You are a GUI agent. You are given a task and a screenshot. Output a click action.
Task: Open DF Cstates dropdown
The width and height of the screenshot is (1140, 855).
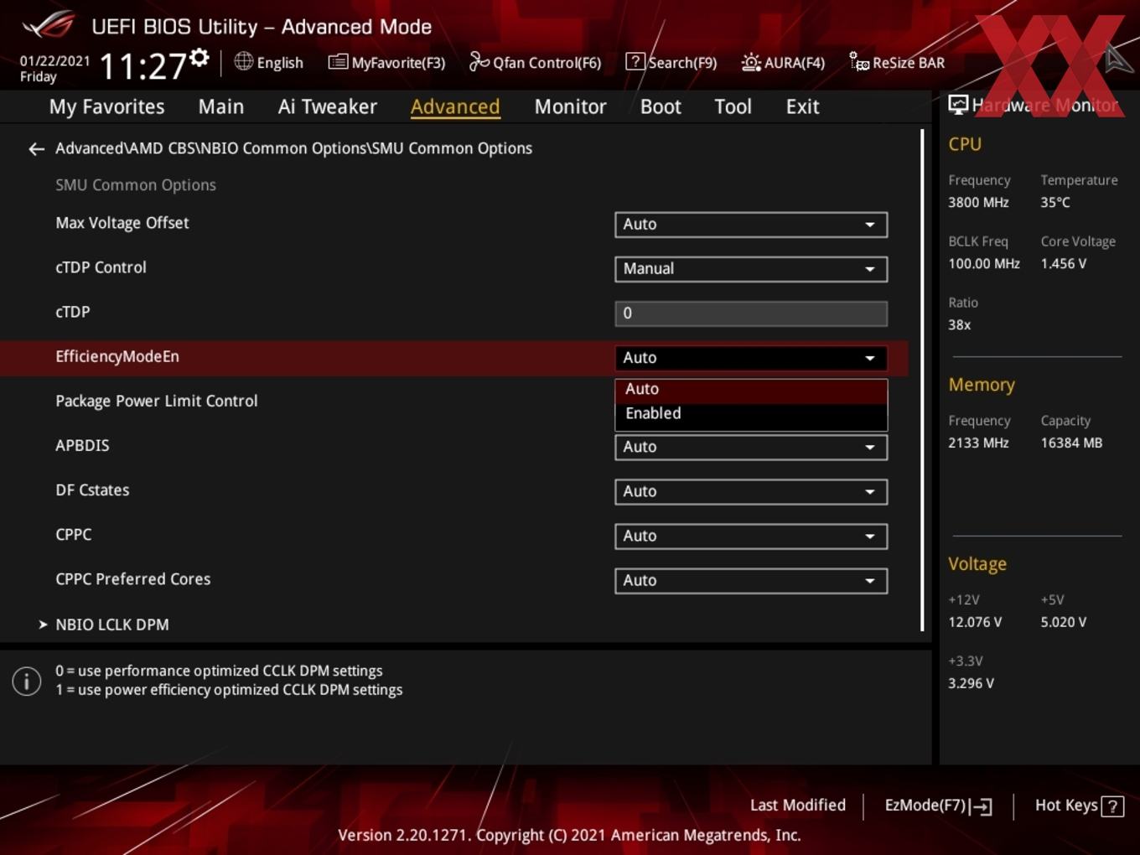pos(751,491)
